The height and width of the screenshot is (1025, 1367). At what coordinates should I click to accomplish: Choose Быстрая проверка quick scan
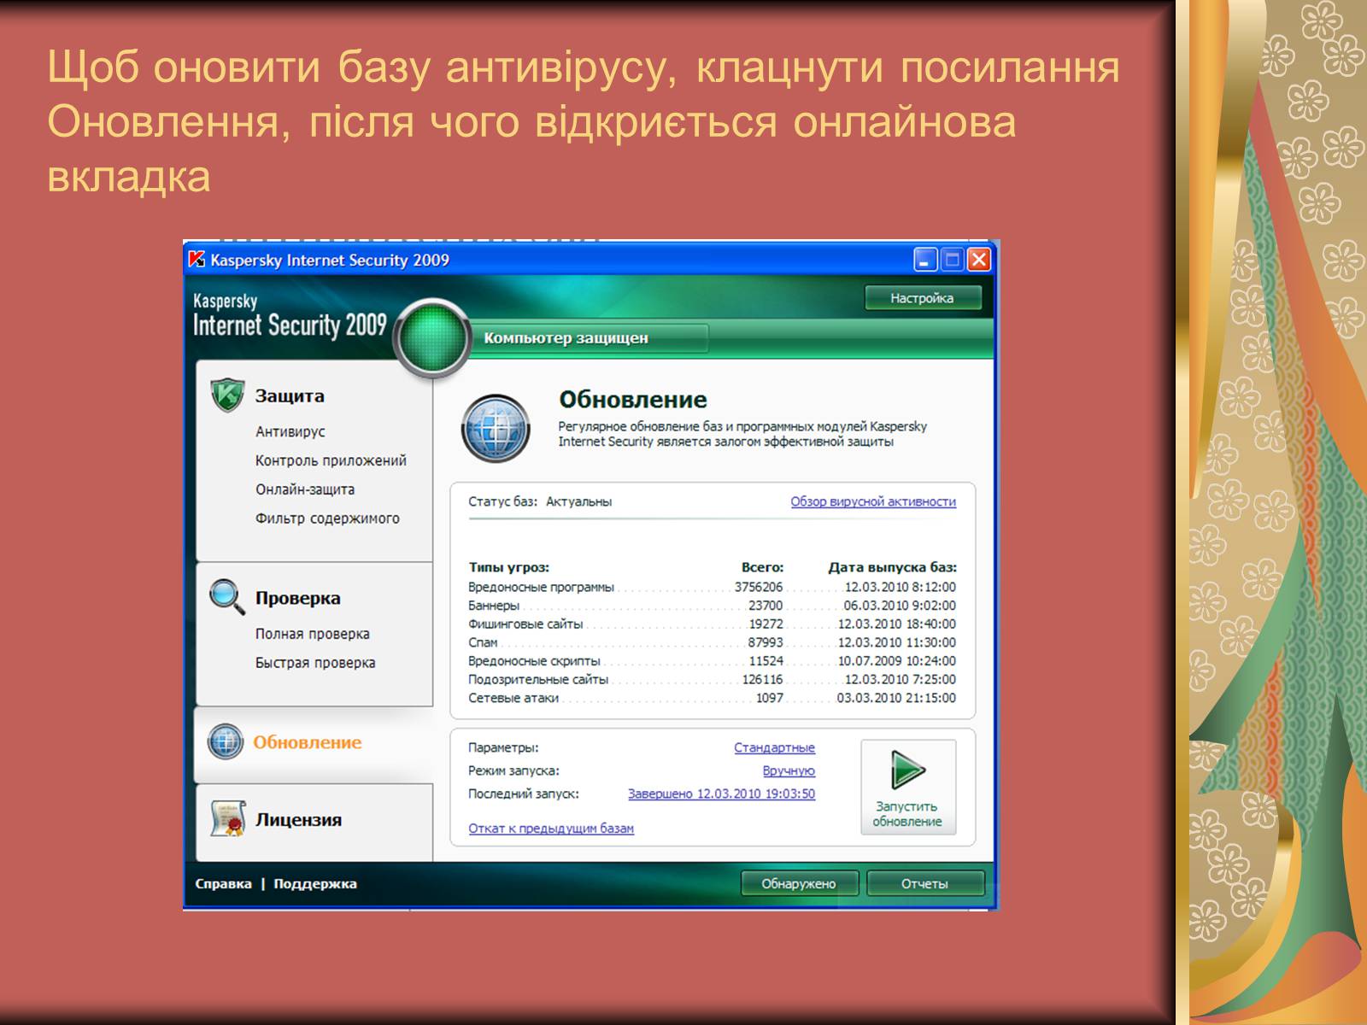click(315, 663)
